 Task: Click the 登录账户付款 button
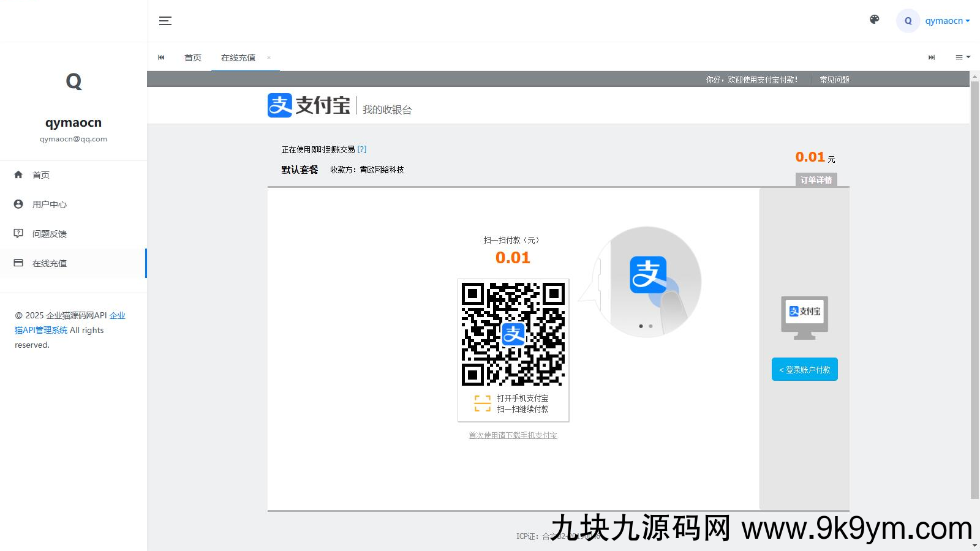point(804,369)
